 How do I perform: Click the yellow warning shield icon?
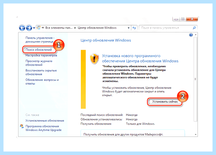pos(94,59)
